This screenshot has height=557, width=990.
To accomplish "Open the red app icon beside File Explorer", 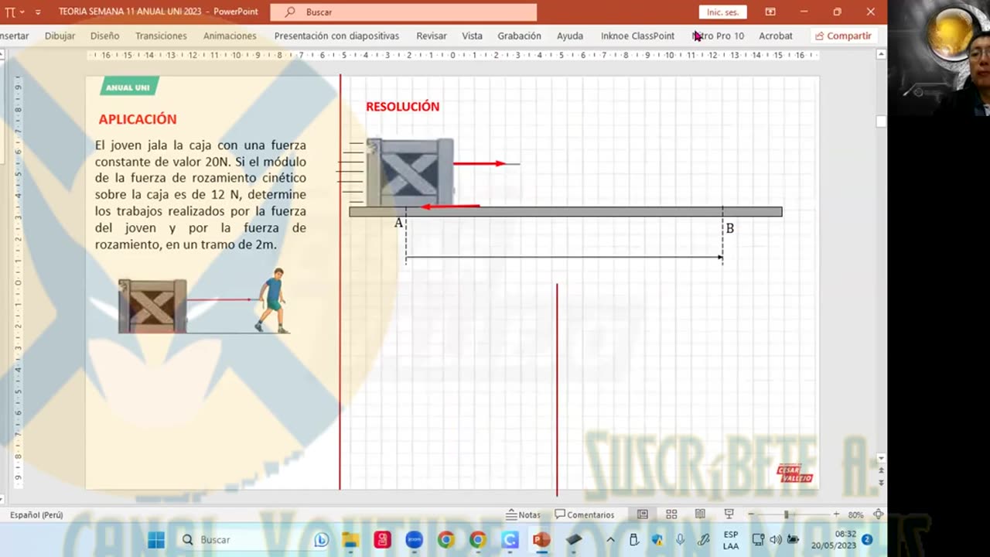I will coord(382,539).
